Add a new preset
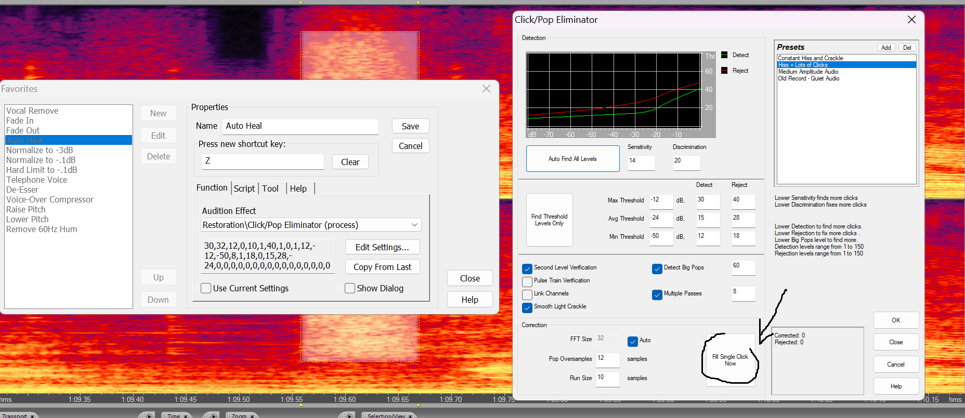Viewport: 965px width, 418px height. [x=886, y=48]
